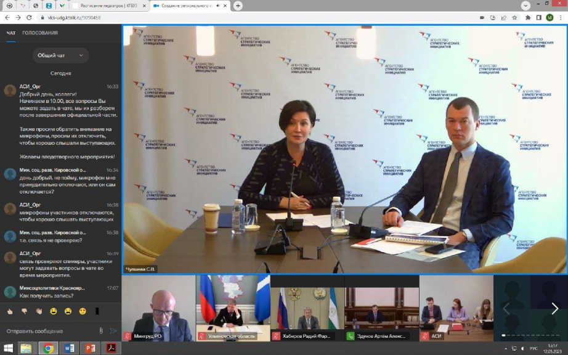Send laughing face reaction emoji
This screenshot has height=355, width=568.
54,311
